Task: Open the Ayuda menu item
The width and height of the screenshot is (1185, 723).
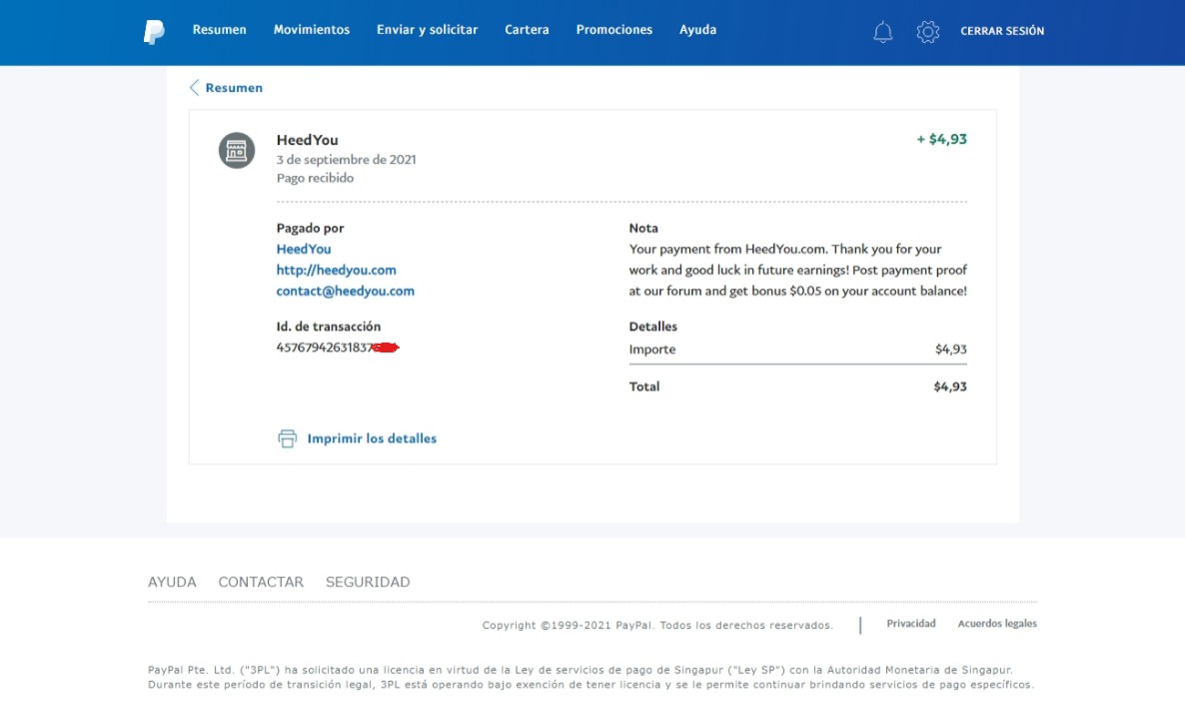Action: [697, 30]
